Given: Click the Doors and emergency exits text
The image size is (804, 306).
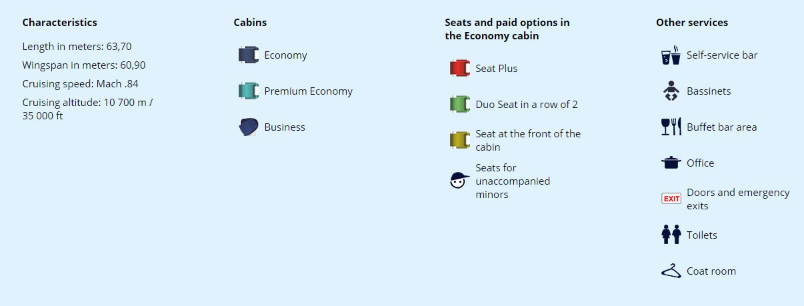Looking at the screenshot, I should click(738, 199).
